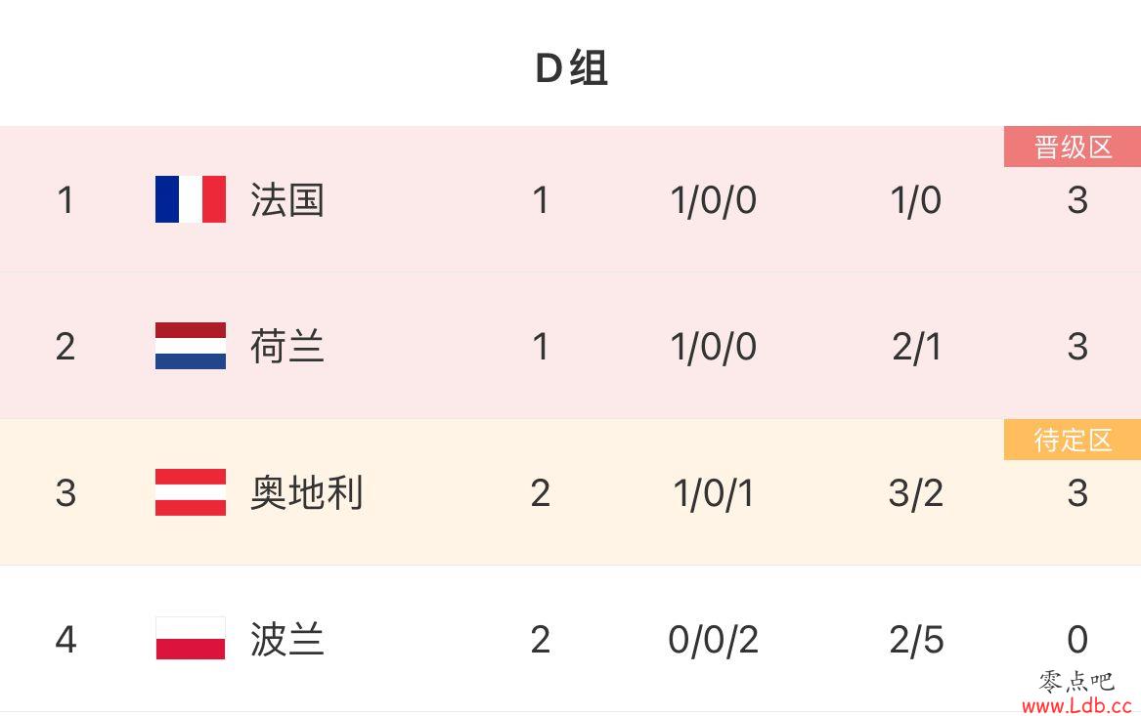Click the 零点吧 watermark logo
Screen dimensions: 1141x716
pos(1076,681)
